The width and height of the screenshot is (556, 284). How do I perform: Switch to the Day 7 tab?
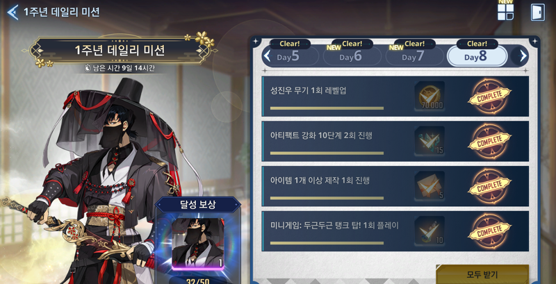pos(414,56)
